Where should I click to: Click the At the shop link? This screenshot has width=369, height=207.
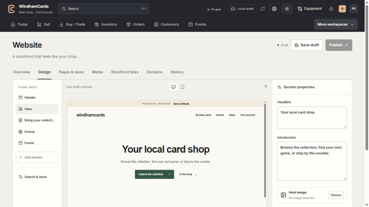(188, 174)
